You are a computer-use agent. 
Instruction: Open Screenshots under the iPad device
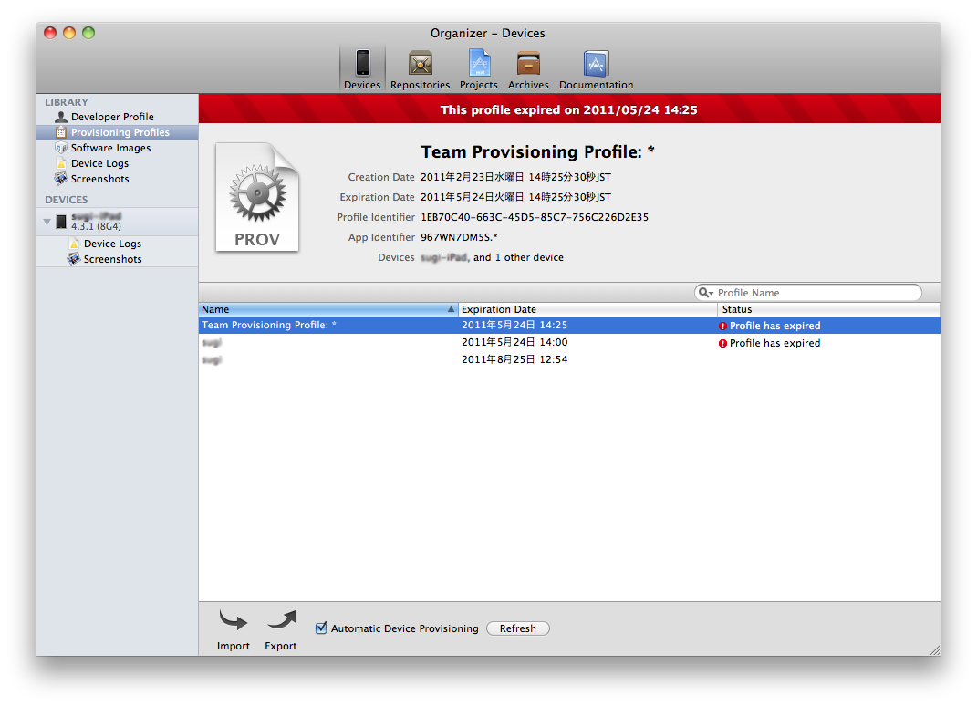coord(112,259)
